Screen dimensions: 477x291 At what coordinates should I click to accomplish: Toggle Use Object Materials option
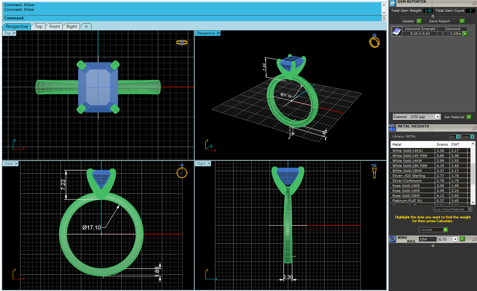[x=453, y=209]
